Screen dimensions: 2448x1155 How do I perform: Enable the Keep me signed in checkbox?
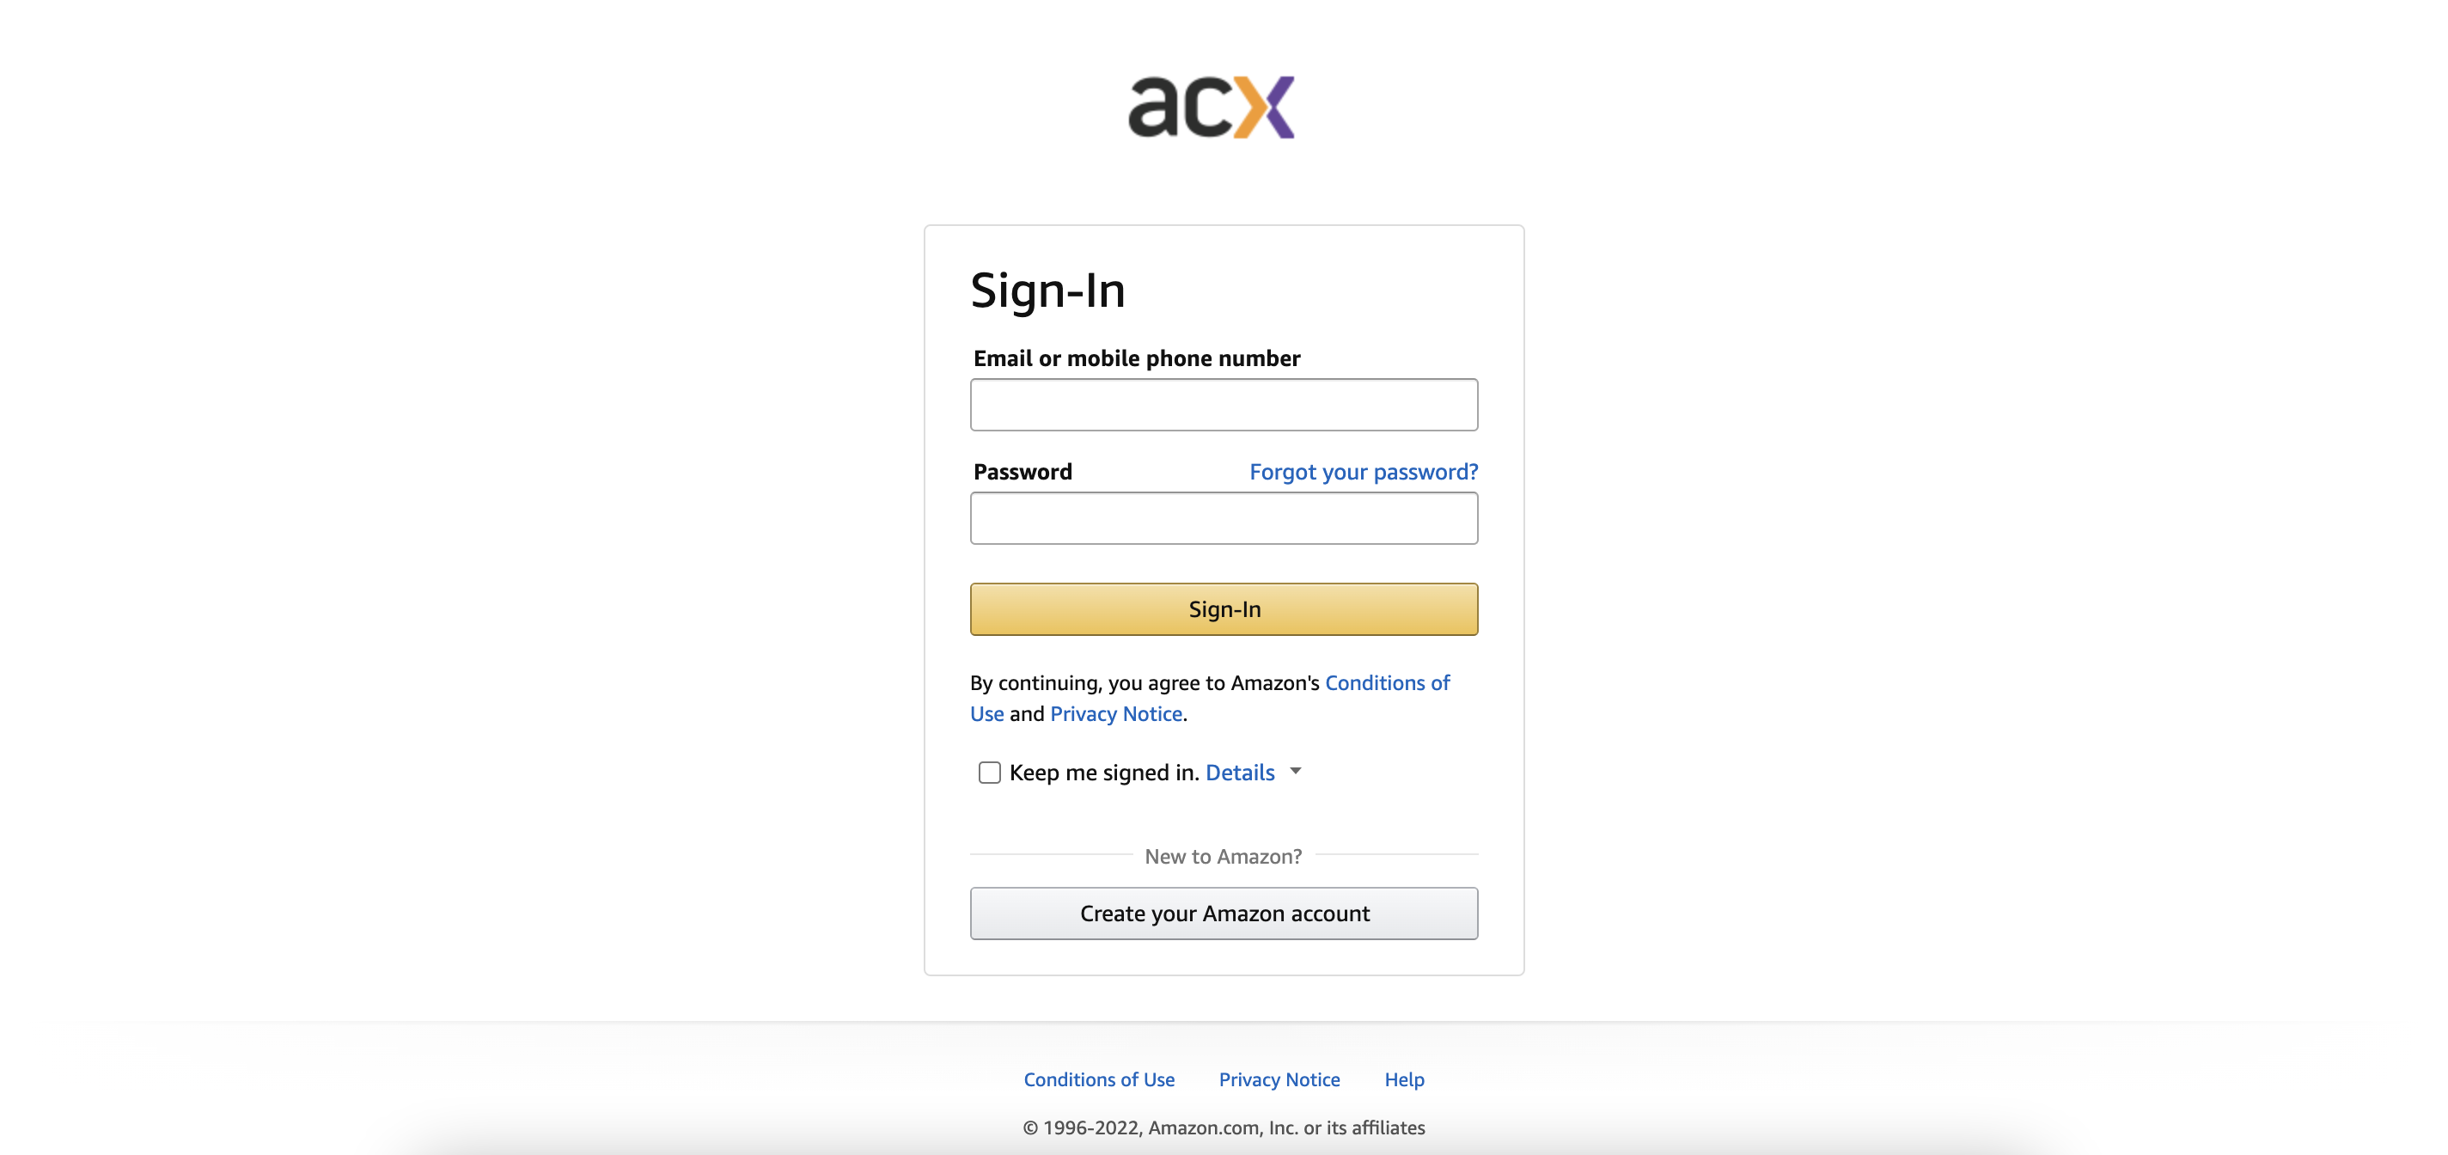click(x=989, y=772)
